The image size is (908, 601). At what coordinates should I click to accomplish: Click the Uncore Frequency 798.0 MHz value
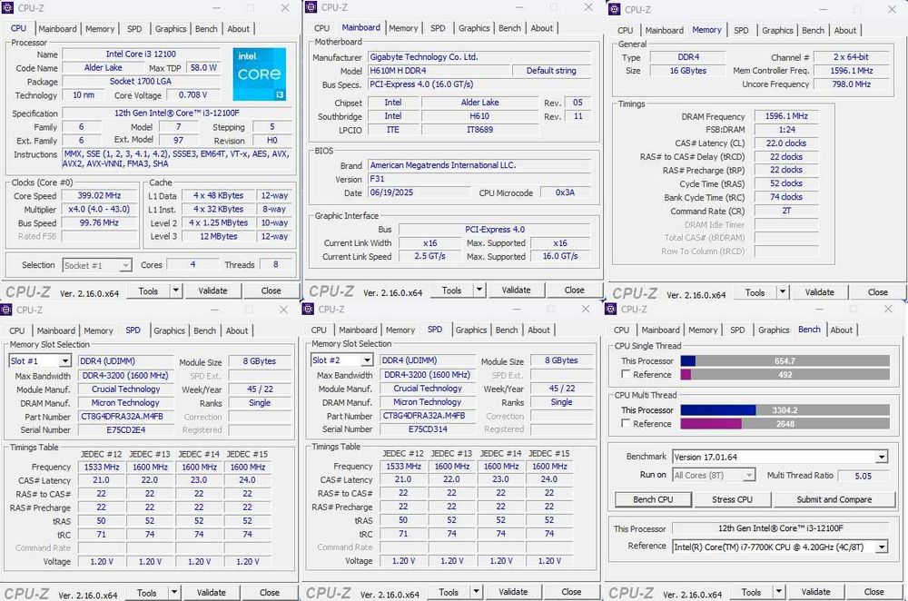[x=851, y=84]
